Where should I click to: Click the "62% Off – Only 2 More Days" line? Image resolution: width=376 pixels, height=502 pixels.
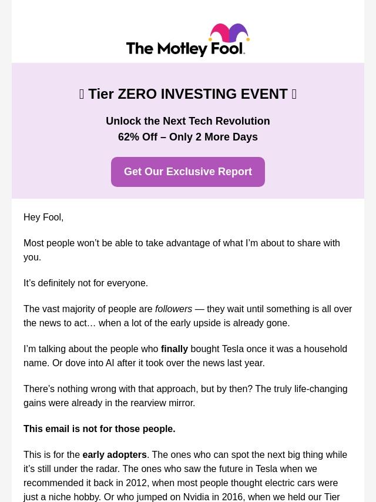point(188,137)
